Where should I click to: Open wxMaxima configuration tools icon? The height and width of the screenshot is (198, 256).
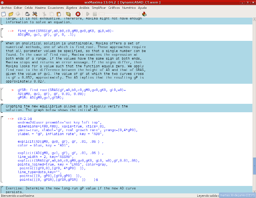[x=35, y=14]
